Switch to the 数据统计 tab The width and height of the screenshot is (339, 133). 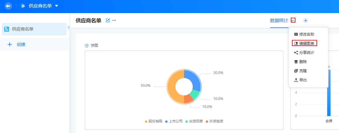tap(279, 21)
